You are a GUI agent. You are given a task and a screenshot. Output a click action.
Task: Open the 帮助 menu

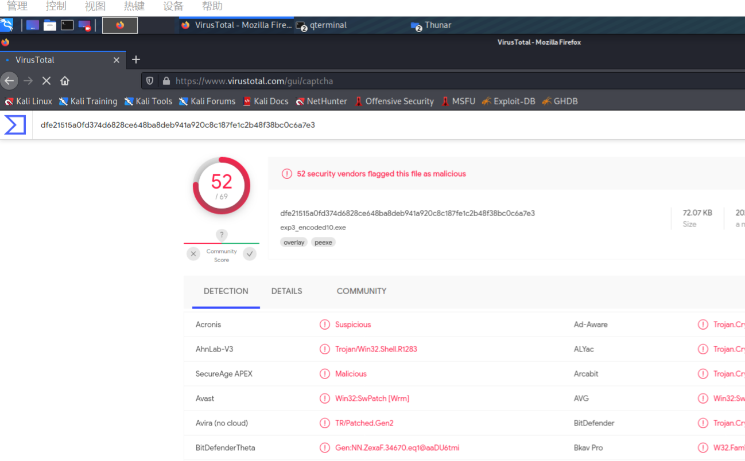pyautogui.click(x=212, y=6)
